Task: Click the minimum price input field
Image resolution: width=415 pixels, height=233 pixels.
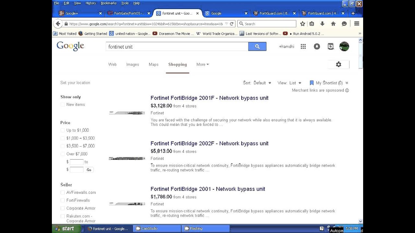Action: (77, 162)
